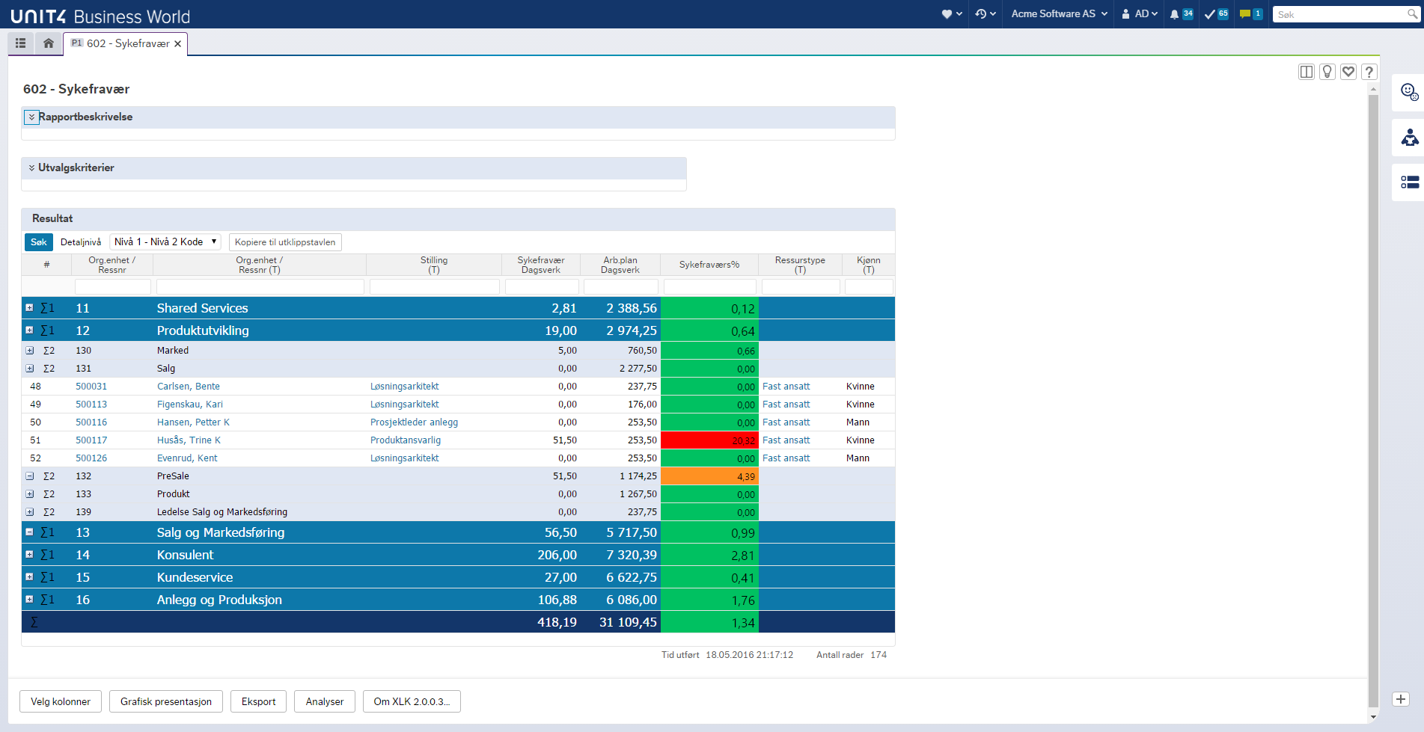Open the AD user menu
1424x732 pixels.
[x=1140, y=13]
